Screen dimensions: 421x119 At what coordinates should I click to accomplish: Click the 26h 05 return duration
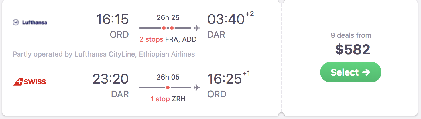pos(168,77)
